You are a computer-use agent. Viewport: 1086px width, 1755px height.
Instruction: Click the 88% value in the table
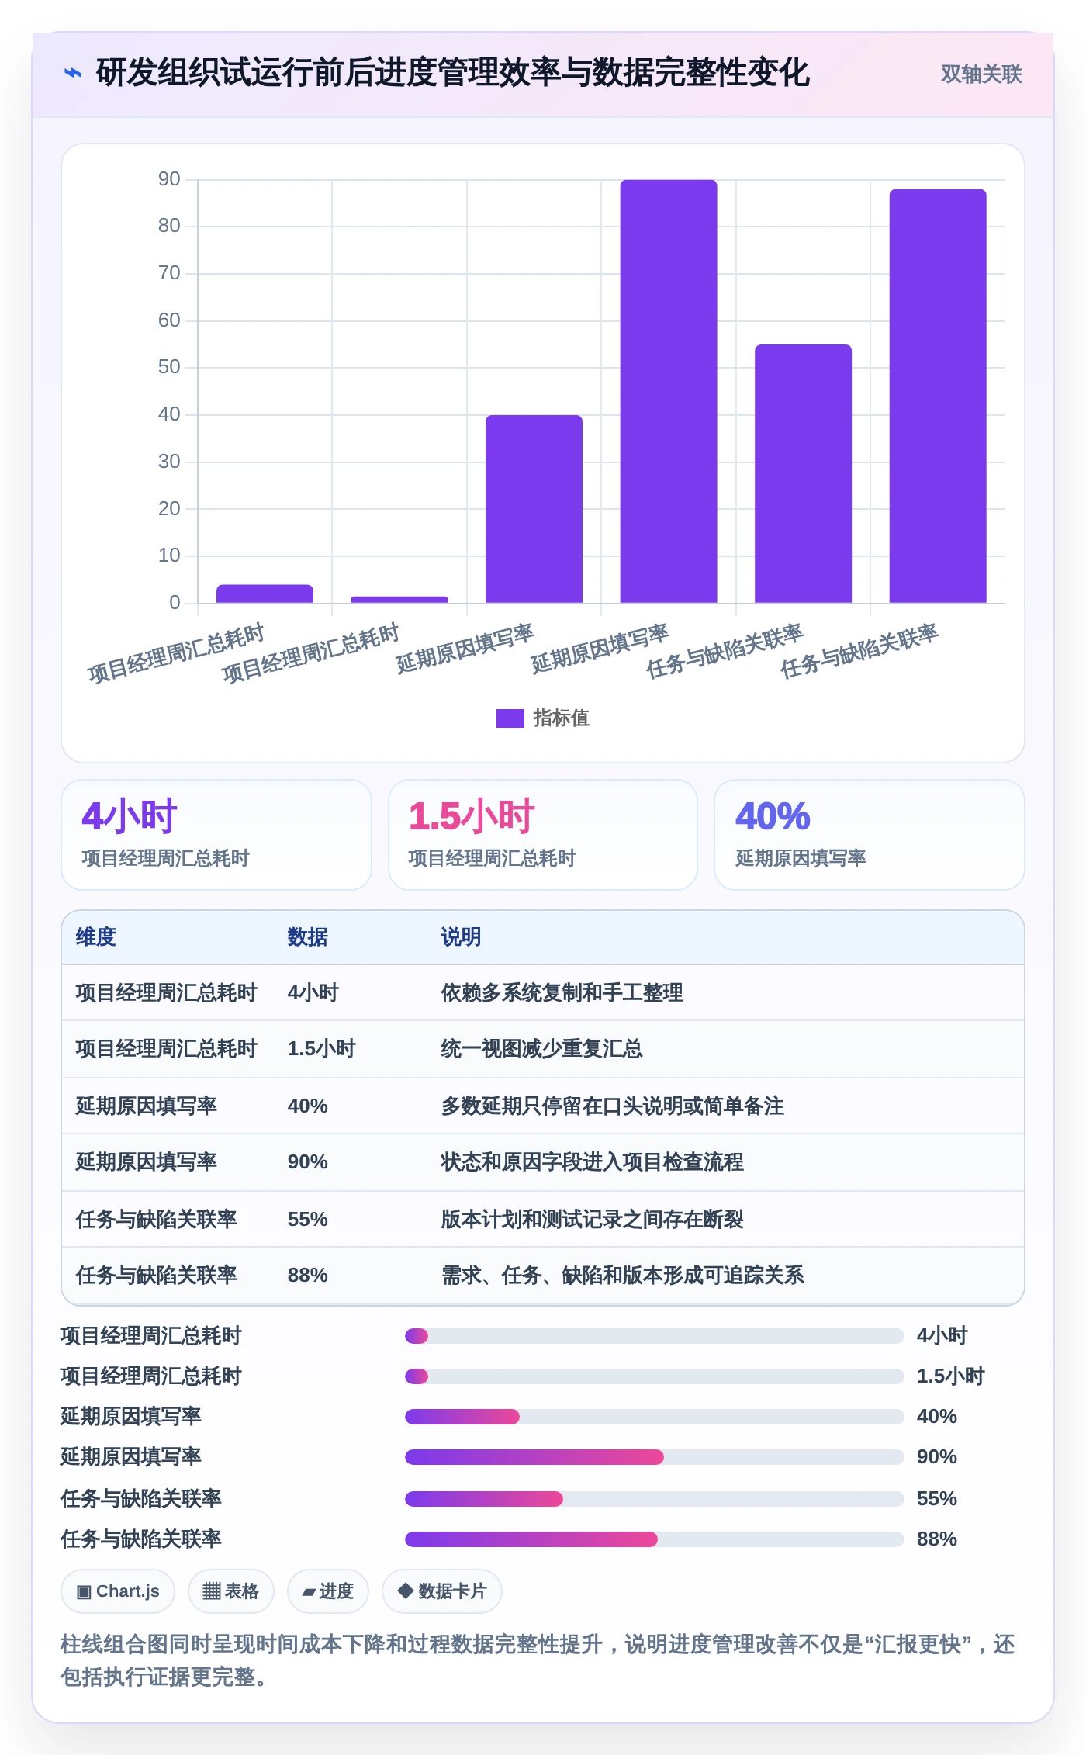click(308, 1276)
